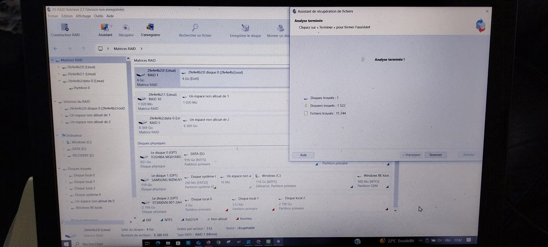Select RECOVERY (E:) in the tree

83,155
